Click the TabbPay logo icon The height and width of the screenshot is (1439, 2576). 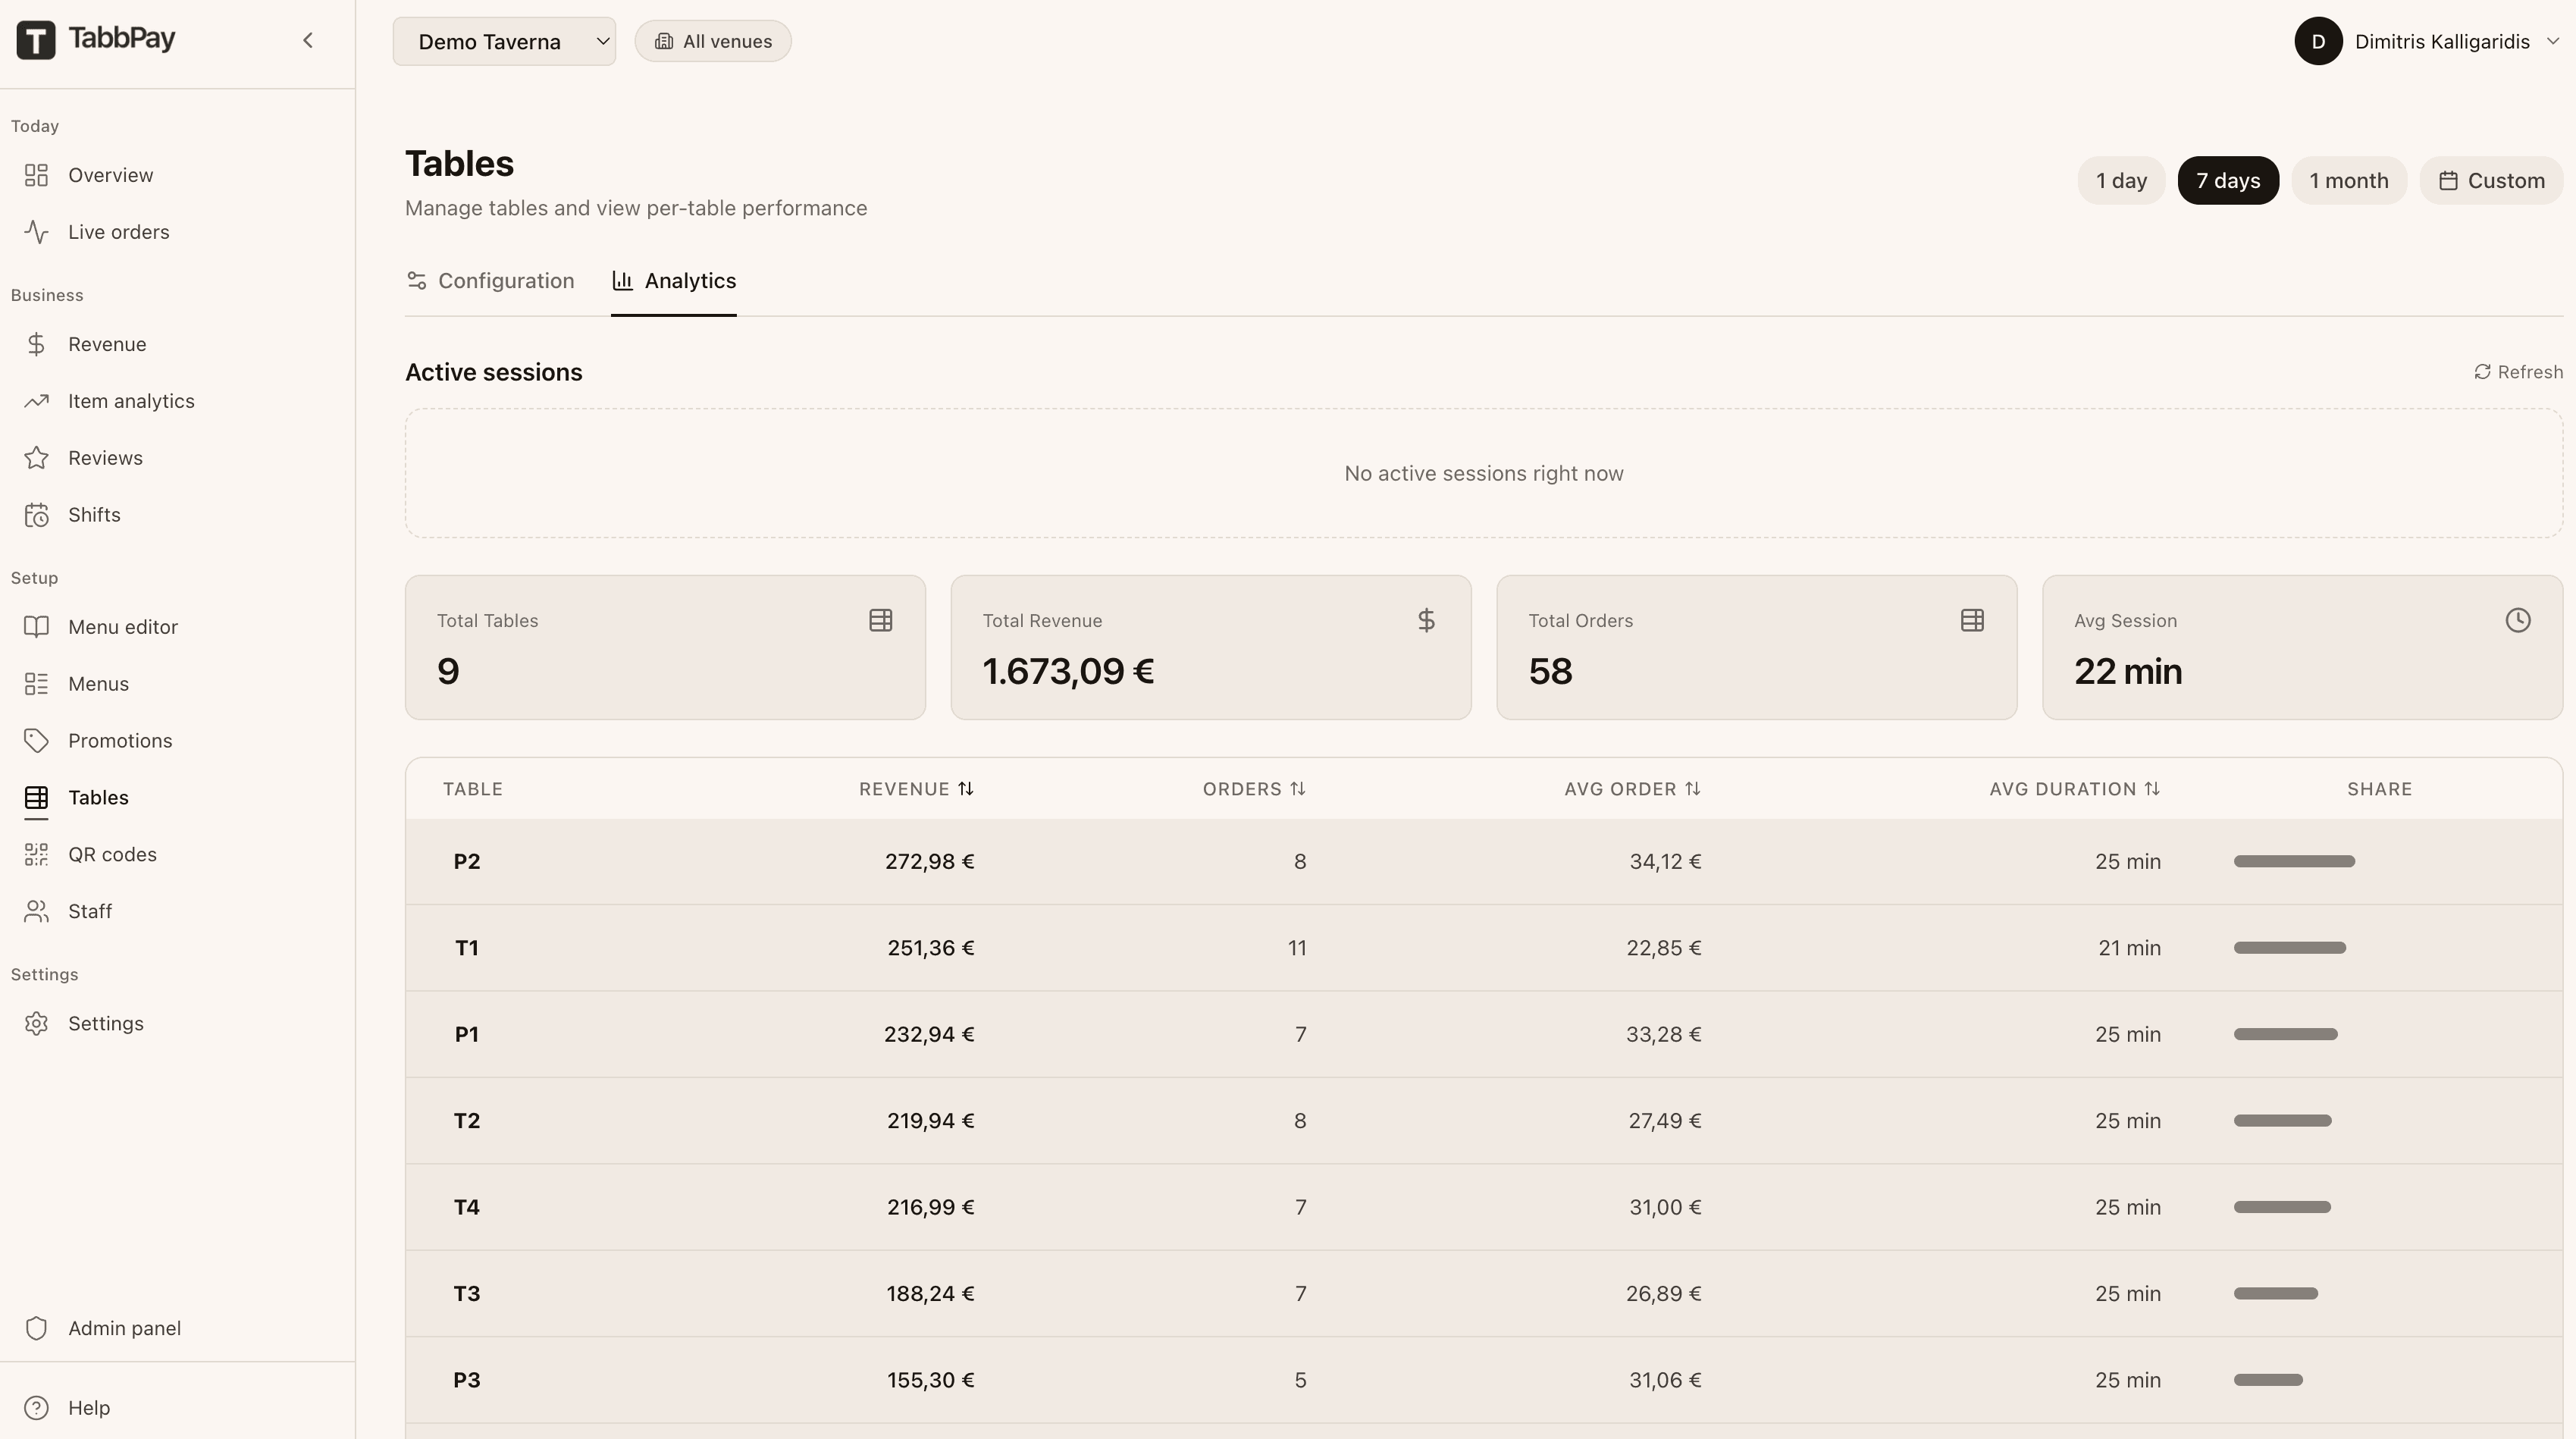[36, 40]
